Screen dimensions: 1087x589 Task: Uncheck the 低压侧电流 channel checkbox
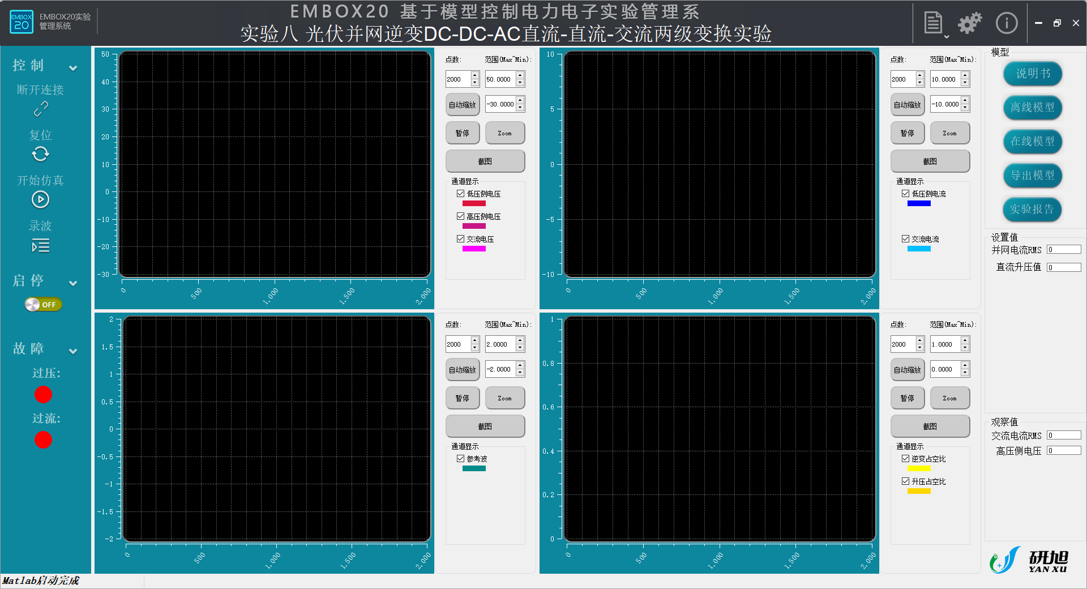[905, 194]
